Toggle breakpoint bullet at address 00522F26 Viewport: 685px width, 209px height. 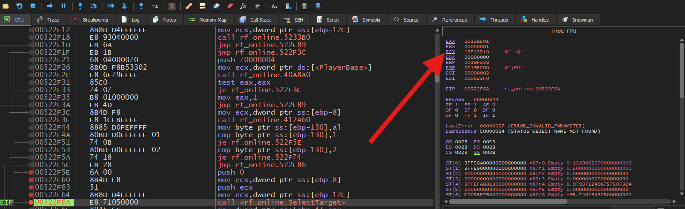click(31, 67)
